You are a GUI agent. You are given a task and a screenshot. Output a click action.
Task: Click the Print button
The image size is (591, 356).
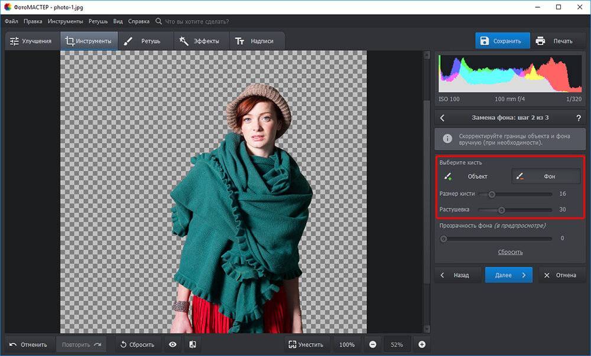click(x=554, y=41)
